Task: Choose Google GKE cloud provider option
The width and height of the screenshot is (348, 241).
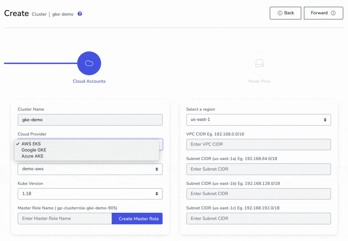Action: [34, 150]
